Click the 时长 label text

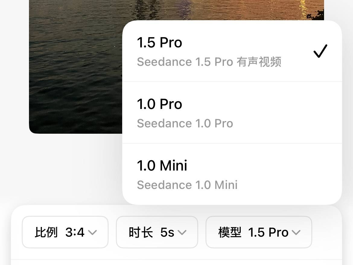point(141,232)
